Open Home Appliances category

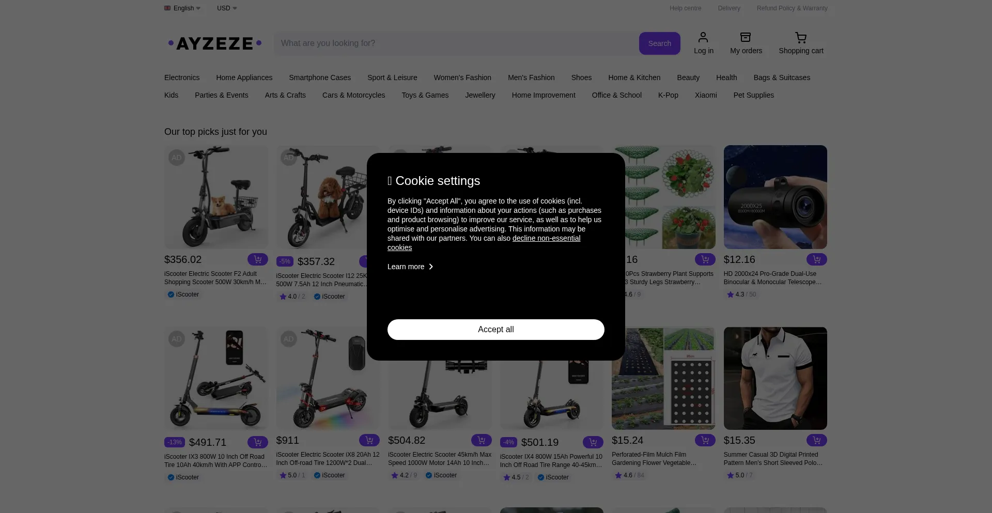(x=244, y=77)
